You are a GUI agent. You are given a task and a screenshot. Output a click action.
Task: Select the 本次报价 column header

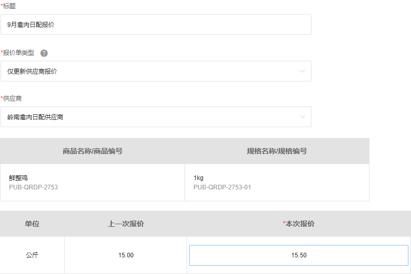(299, 224)
